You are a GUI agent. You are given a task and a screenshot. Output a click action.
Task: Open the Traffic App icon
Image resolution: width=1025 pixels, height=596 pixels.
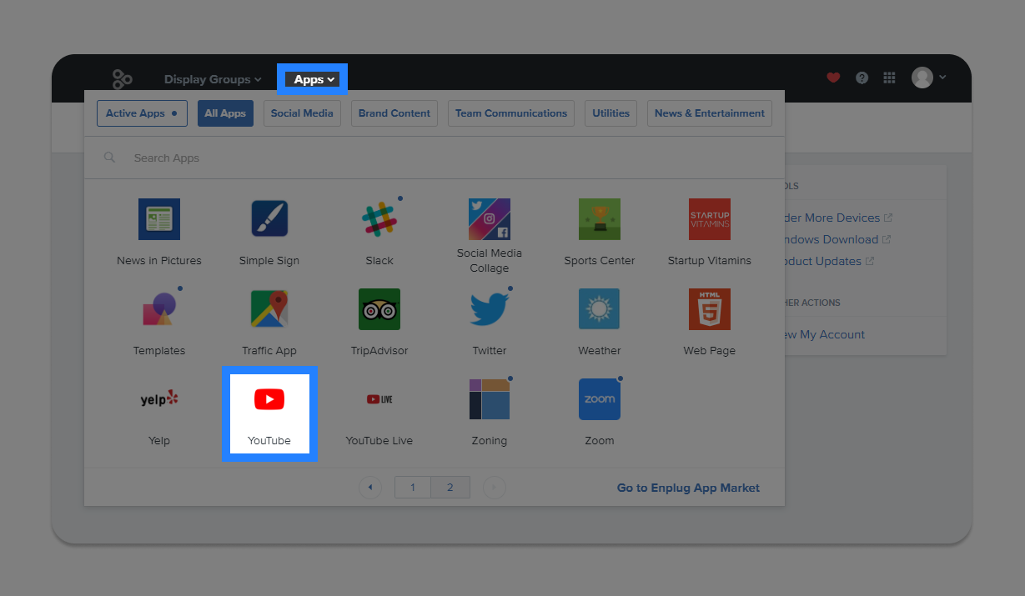point(269,309)
